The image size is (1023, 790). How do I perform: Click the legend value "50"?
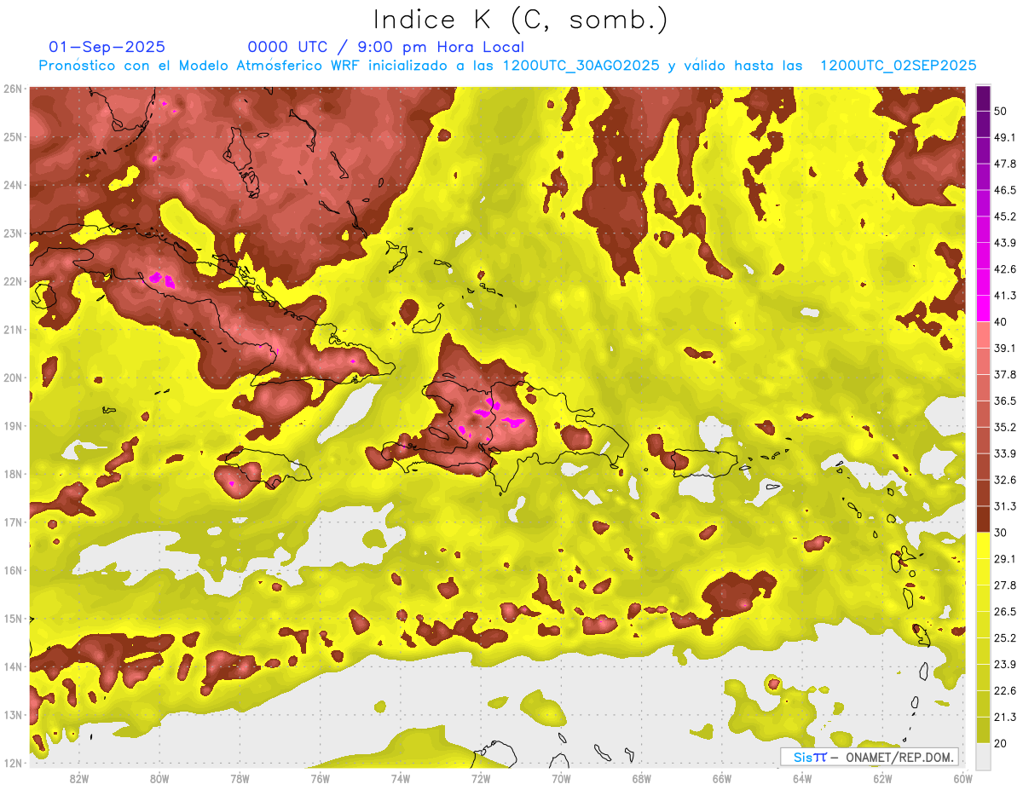(x=1001, y=112)
